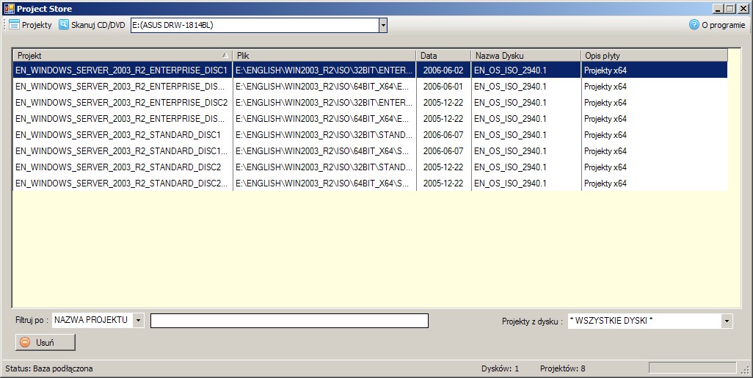Click the Skanuj CD/DVD text label
The width and height of the screenshot is (753, 378).
coord(98,25)
